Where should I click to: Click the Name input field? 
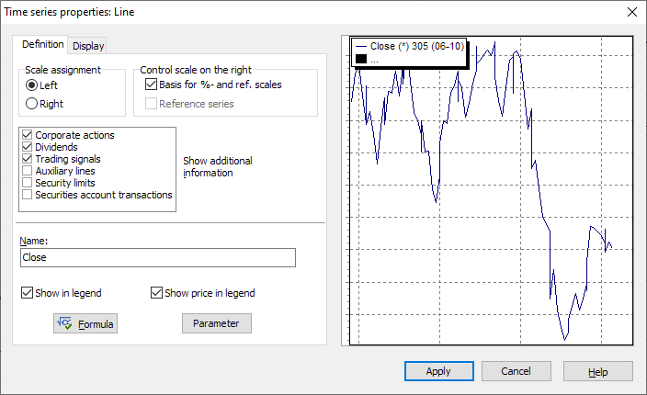(x=157, y=258)
